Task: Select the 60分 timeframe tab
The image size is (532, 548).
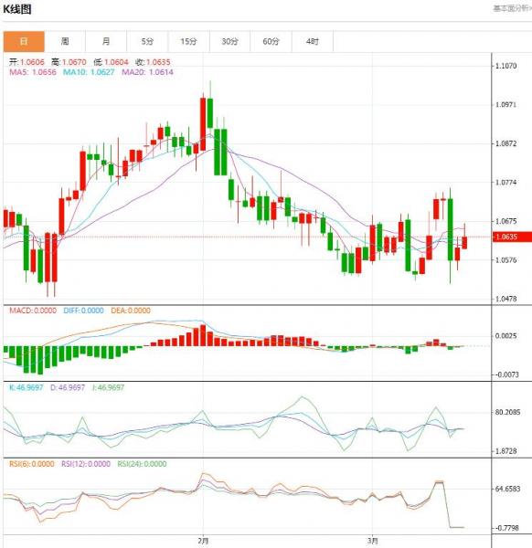Action: point(271,42)
